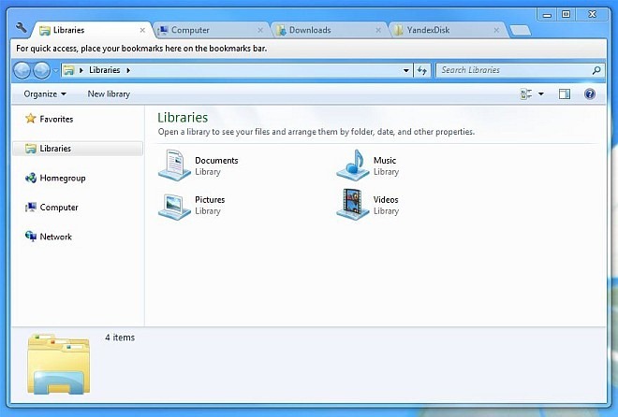
Task: Switch to the Computer tab
Action: (211, 30)
